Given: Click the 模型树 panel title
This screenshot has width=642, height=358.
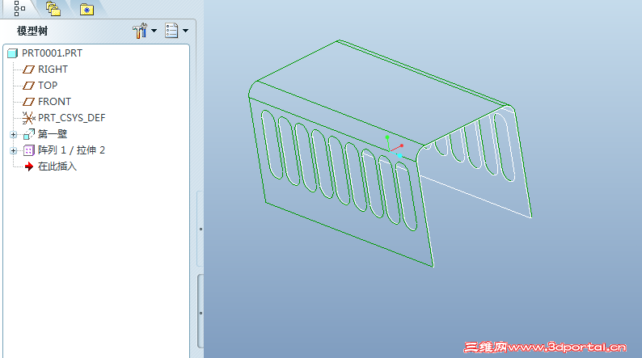Looking at the screenshot, I should point(32,31).
